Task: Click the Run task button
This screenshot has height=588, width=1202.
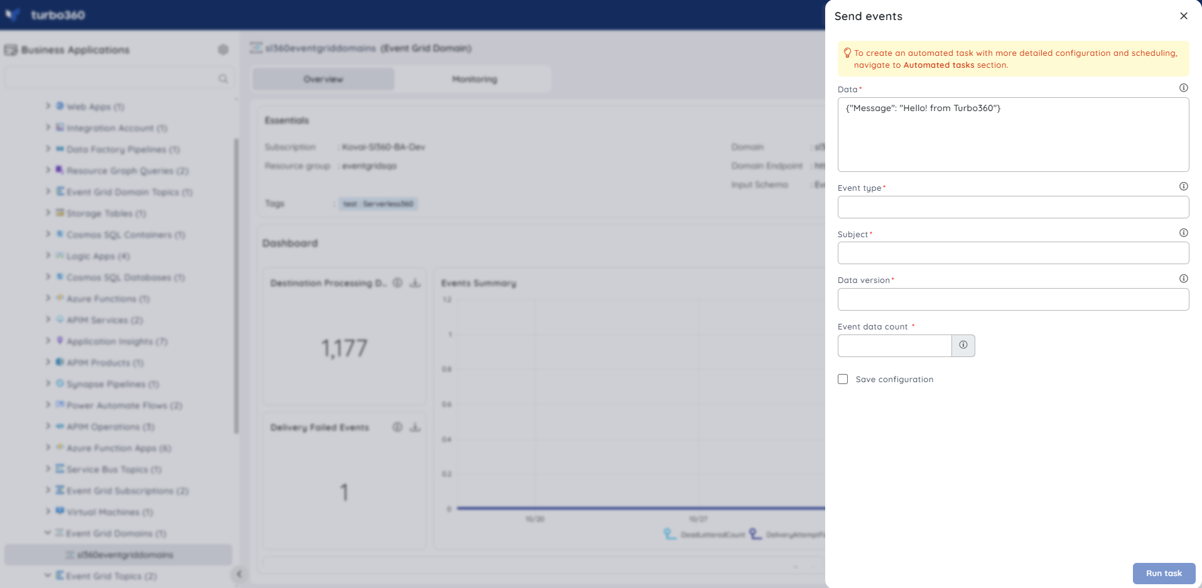Action: 1164,574
